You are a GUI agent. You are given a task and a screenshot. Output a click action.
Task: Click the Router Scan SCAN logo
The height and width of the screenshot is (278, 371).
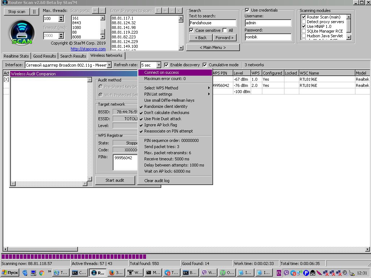click(22, 33)
